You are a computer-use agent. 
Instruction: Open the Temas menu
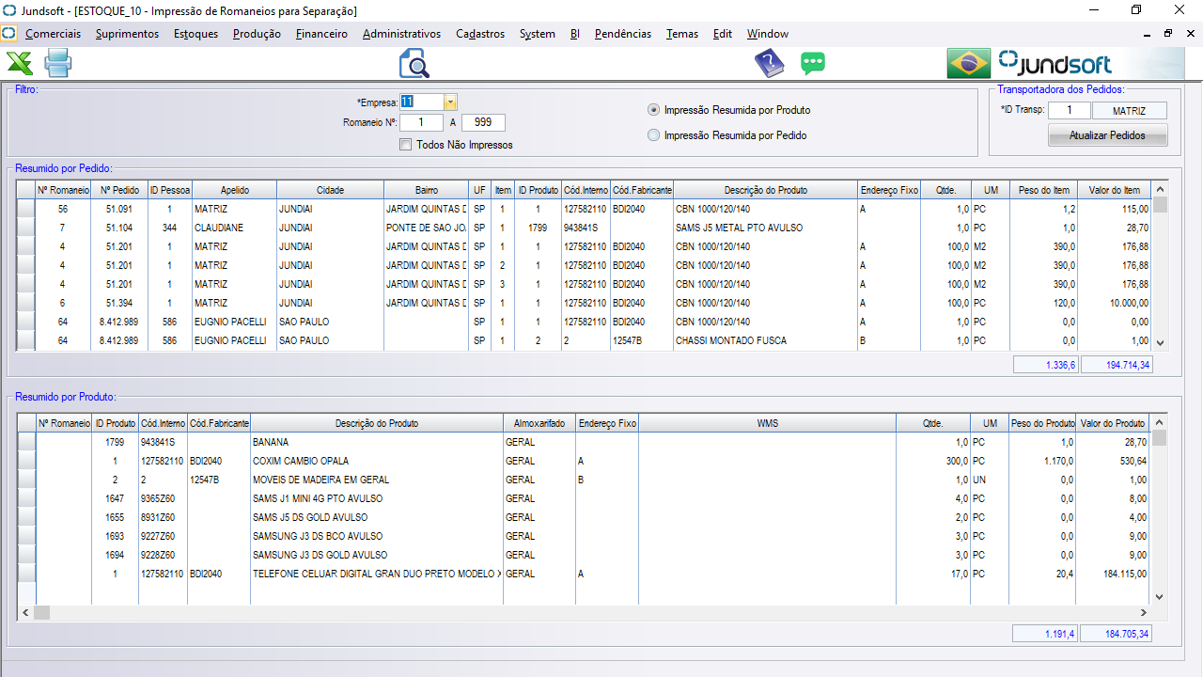682,34
